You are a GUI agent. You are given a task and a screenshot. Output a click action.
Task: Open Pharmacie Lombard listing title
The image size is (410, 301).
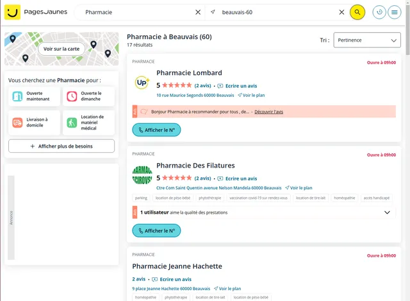[x=189, y=73]
